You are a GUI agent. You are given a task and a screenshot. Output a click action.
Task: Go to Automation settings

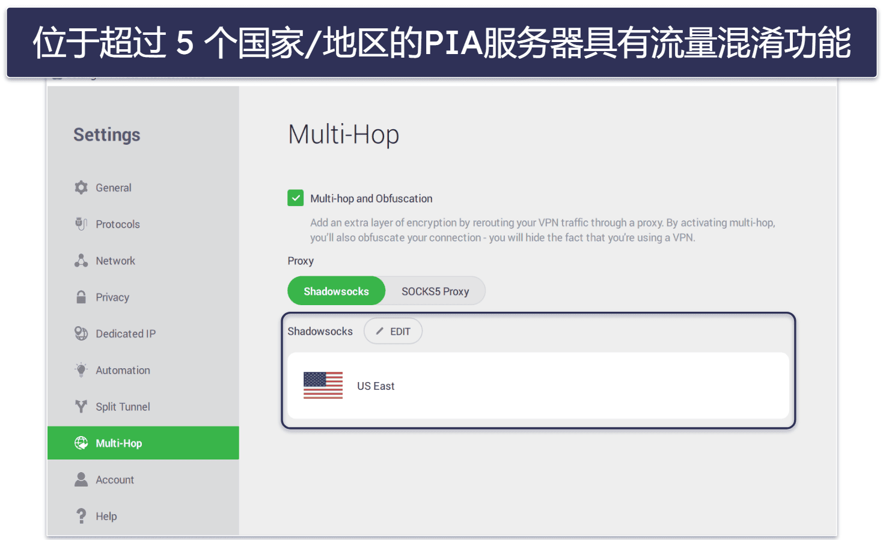point(143,370)
